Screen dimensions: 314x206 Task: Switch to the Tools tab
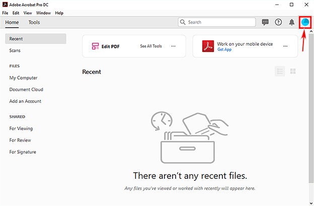point(34,22)
